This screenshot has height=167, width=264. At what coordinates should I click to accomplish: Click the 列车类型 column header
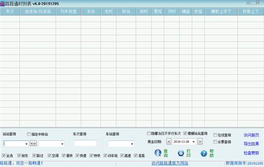tap(68, 11)
